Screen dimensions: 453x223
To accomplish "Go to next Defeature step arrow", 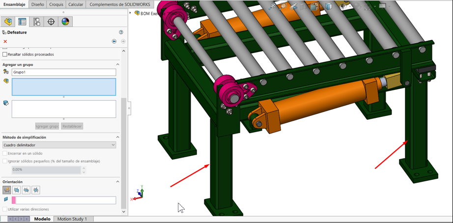I will coord(123,42).
